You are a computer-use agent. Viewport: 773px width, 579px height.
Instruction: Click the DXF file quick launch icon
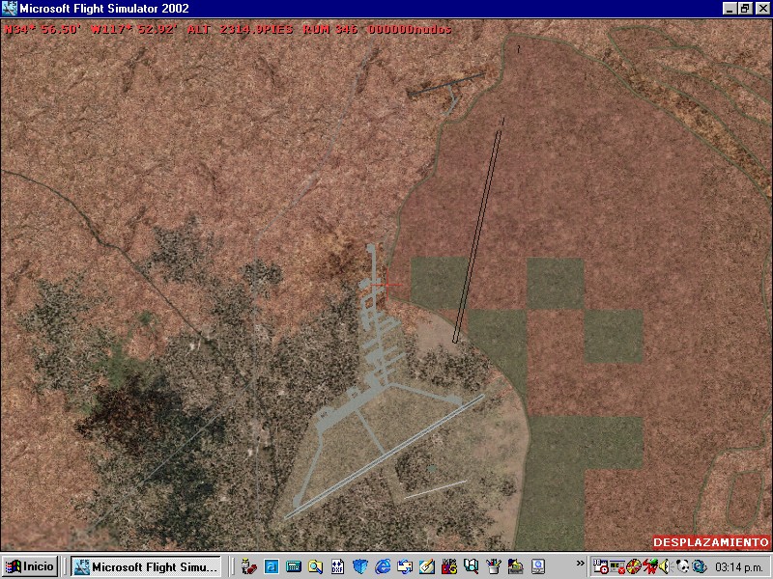337,566
